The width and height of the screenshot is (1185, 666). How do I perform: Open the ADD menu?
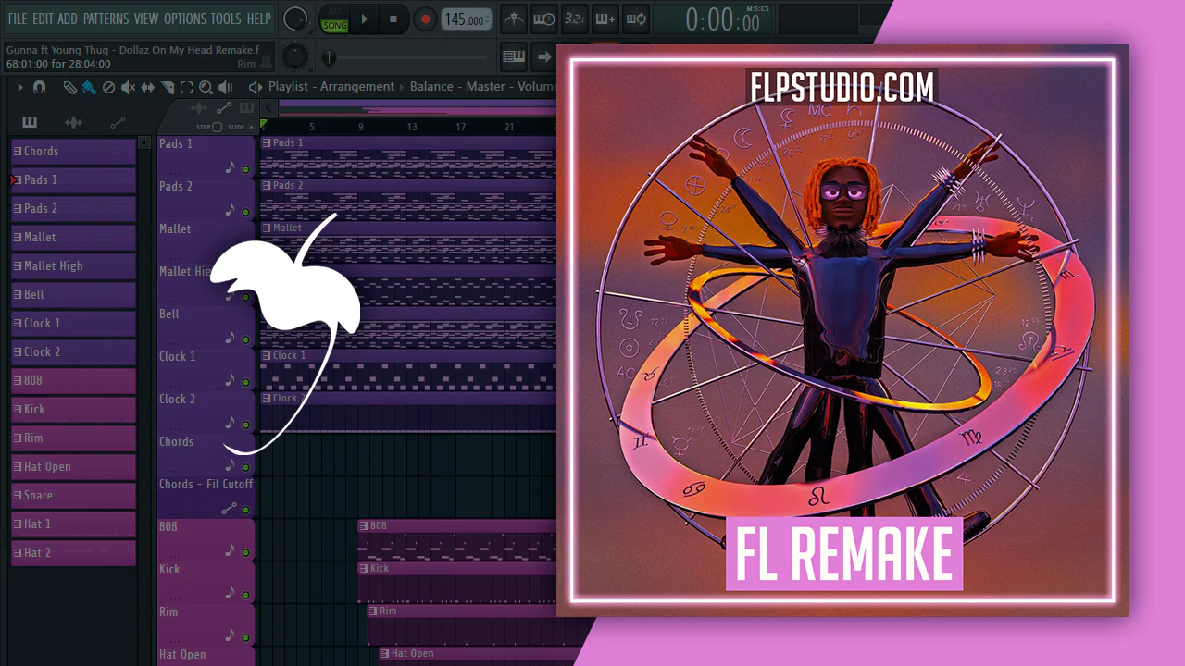click(x=68, y=18)
